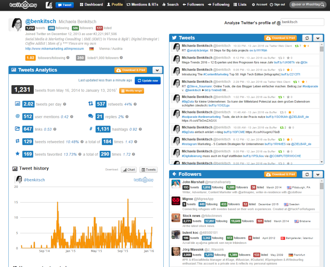
Task: View the Following menu page
Action: (219, 5)
